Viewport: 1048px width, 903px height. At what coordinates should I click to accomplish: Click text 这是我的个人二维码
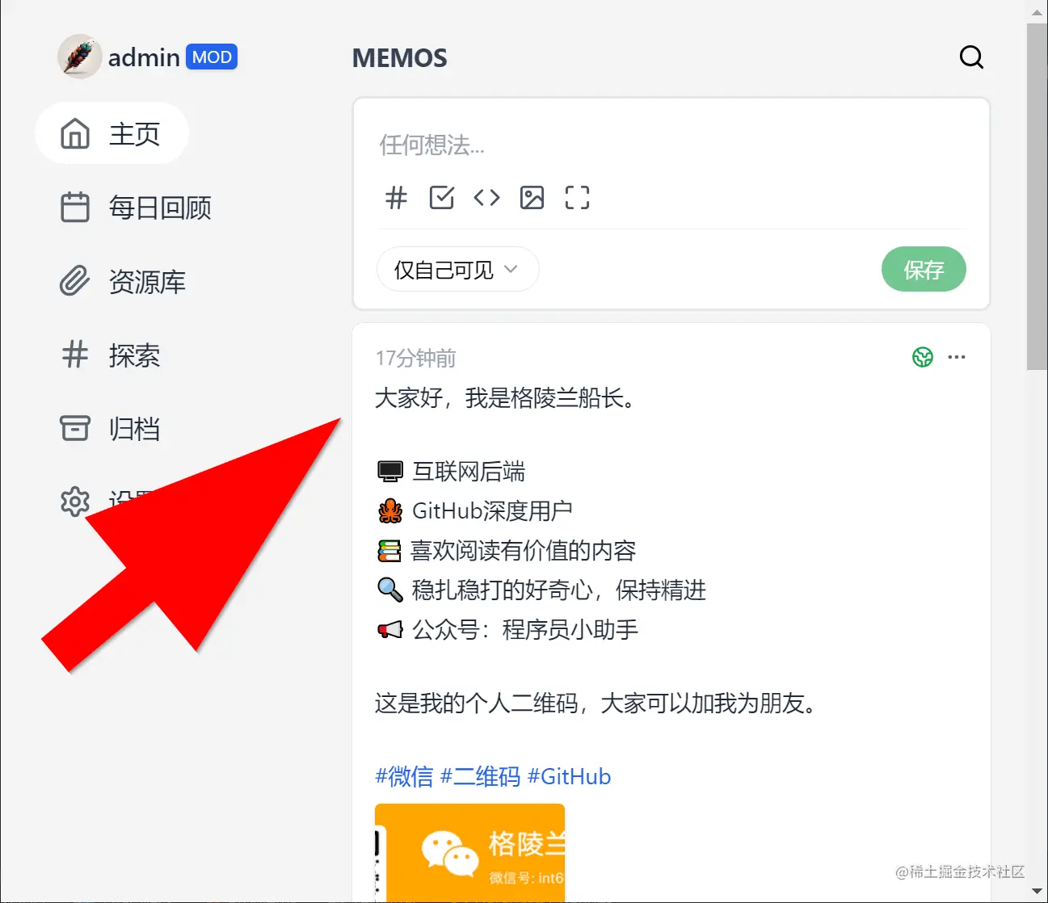pyautogui.click(x=476, y=703)
